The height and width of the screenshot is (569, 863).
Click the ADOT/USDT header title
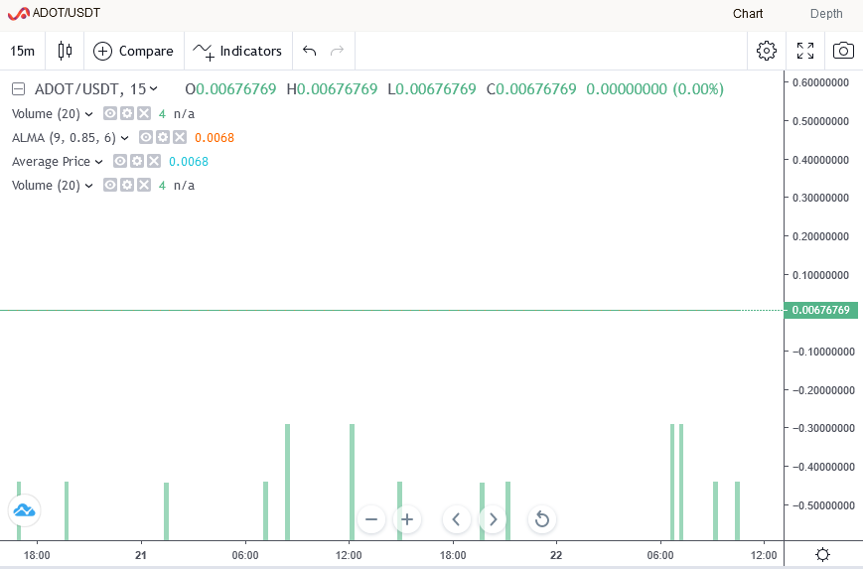(67, 13)
